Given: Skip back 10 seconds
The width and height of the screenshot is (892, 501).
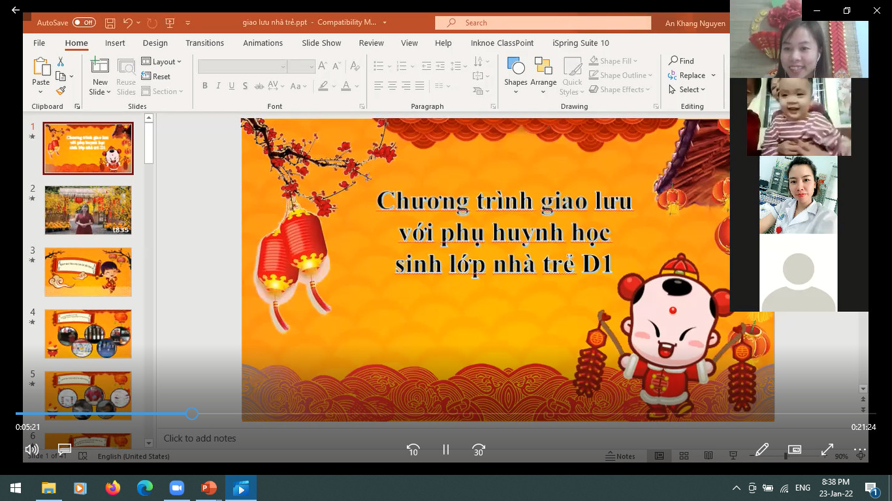Looking at the screenshot, I should click(413, 449).
